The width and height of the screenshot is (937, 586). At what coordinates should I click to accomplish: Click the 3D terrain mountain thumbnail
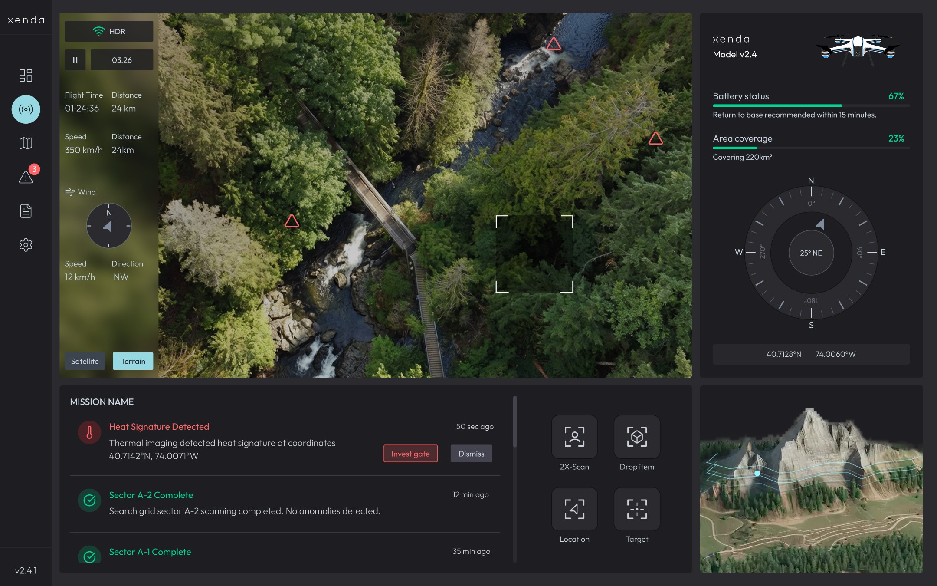[811, 479]
